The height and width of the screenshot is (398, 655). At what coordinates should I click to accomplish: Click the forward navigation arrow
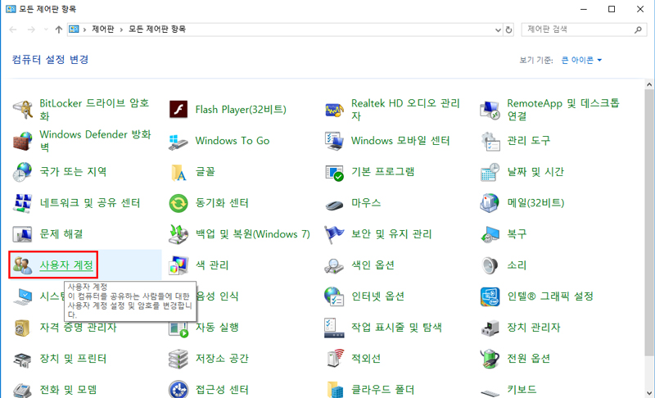31,29
